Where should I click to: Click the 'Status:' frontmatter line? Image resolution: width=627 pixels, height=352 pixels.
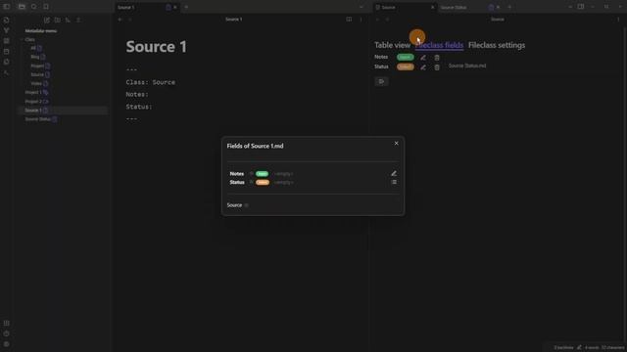[x=139, y=107]
